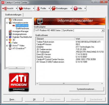
Task: Click the Basis button
Action: pyautogui.click(x=13, y=99)
